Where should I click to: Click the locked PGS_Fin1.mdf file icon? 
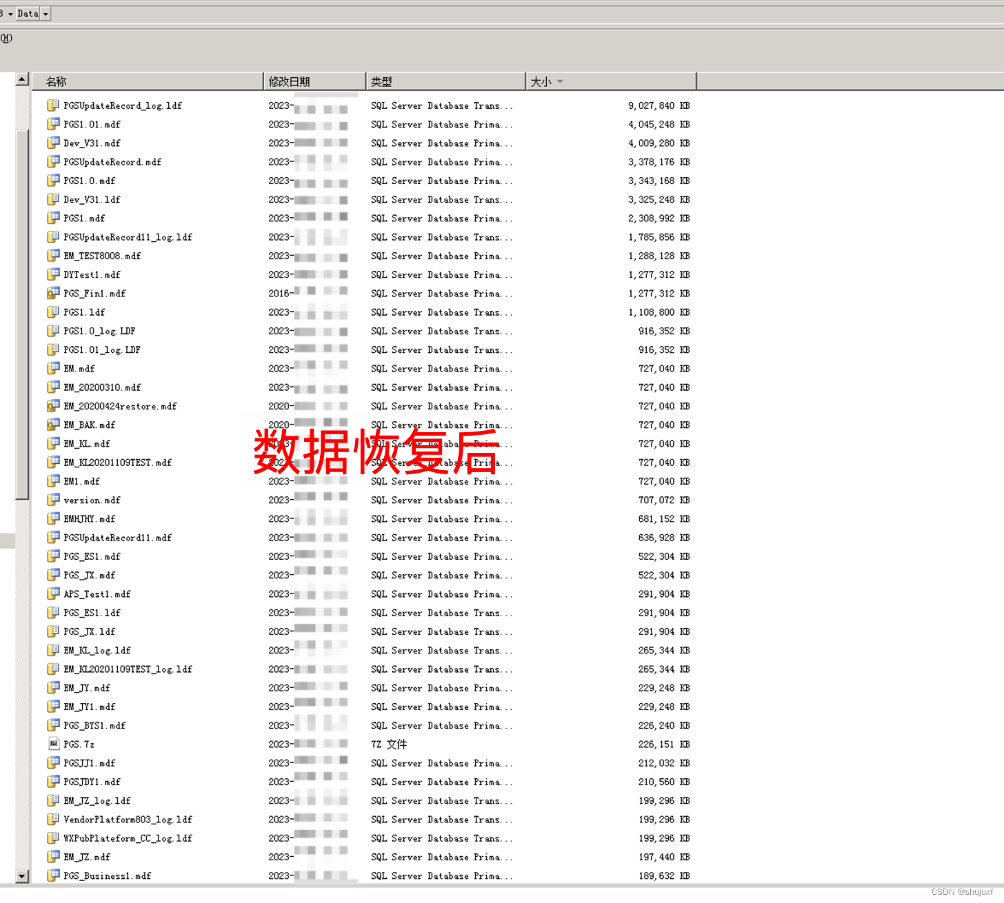click(53, 293)
